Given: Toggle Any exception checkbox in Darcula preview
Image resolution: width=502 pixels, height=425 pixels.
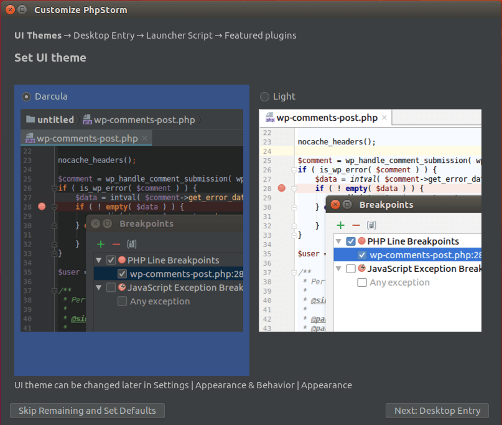Looking at the screenshot, I should (x=123, y=301).
